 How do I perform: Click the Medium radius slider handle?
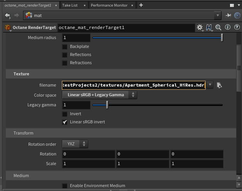[x=222, y=38]
